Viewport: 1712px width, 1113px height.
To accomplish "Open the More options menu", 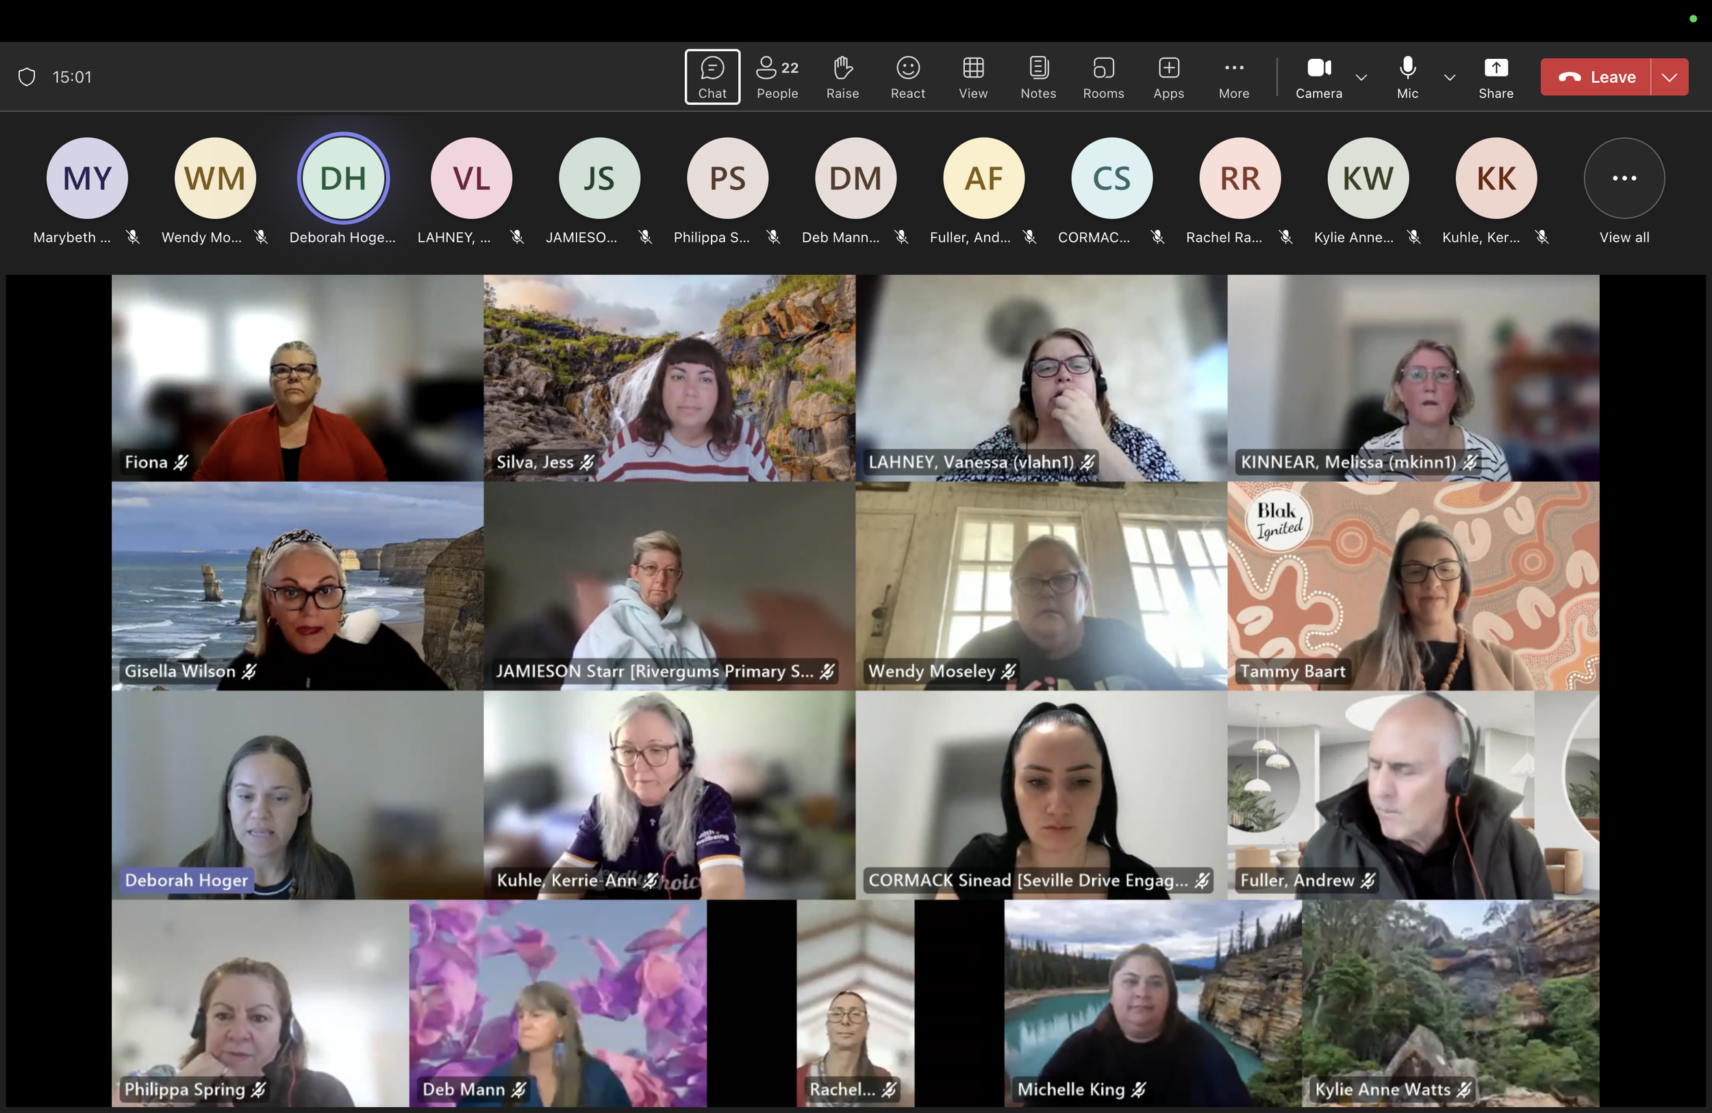I will [1233, 76].
